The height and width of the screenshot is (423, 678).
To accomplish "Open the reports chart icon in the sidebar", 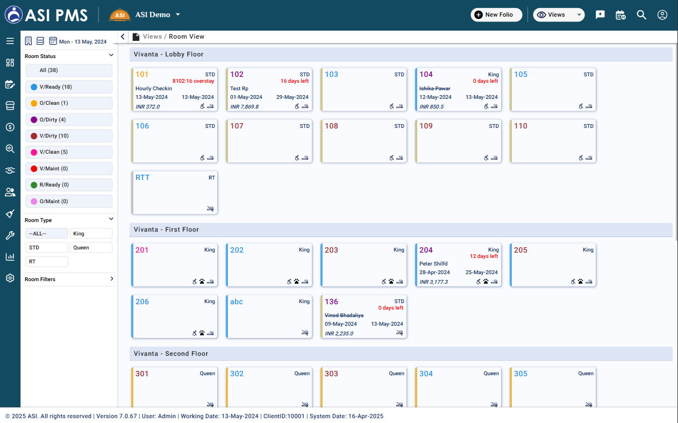I will coord(10,256).
